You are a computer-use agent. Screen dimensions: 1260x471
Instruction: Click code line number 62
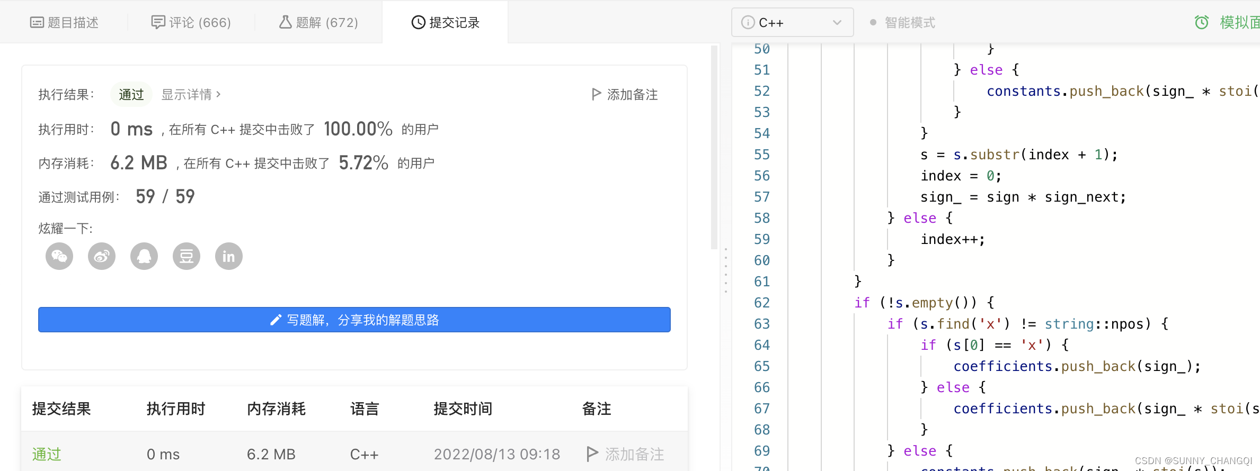click(762, 303)
